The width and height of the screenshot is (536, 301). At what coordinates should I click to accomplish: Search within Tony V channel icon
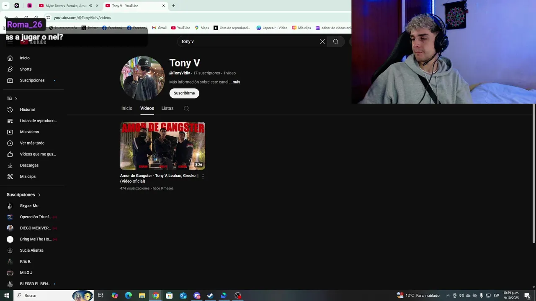point(186,108)
